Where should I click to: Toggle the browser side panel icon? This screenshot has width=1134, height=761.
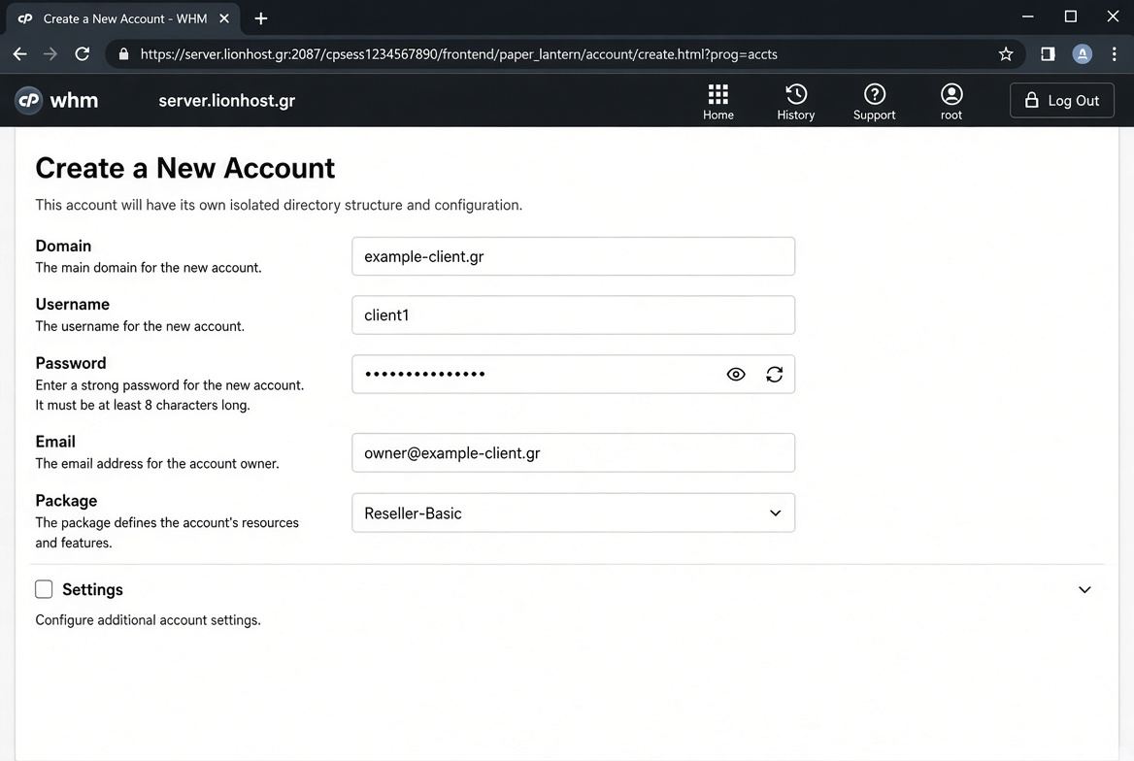tap(1048, 54)
